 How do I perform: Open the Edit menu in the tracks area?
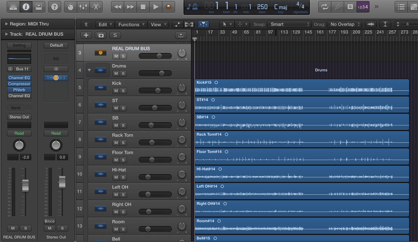[x=104, y=24]
